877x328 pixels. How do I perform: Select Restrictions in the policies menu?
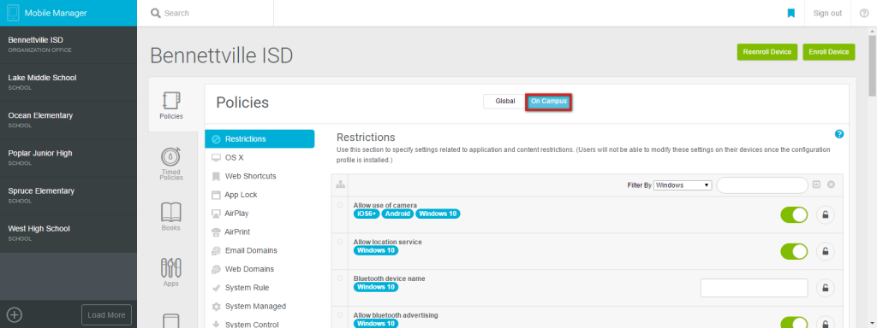point(260,139)
